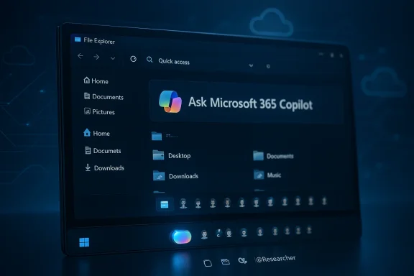
Task: Select Home with the outlined house icon
Action: point(96,80)
